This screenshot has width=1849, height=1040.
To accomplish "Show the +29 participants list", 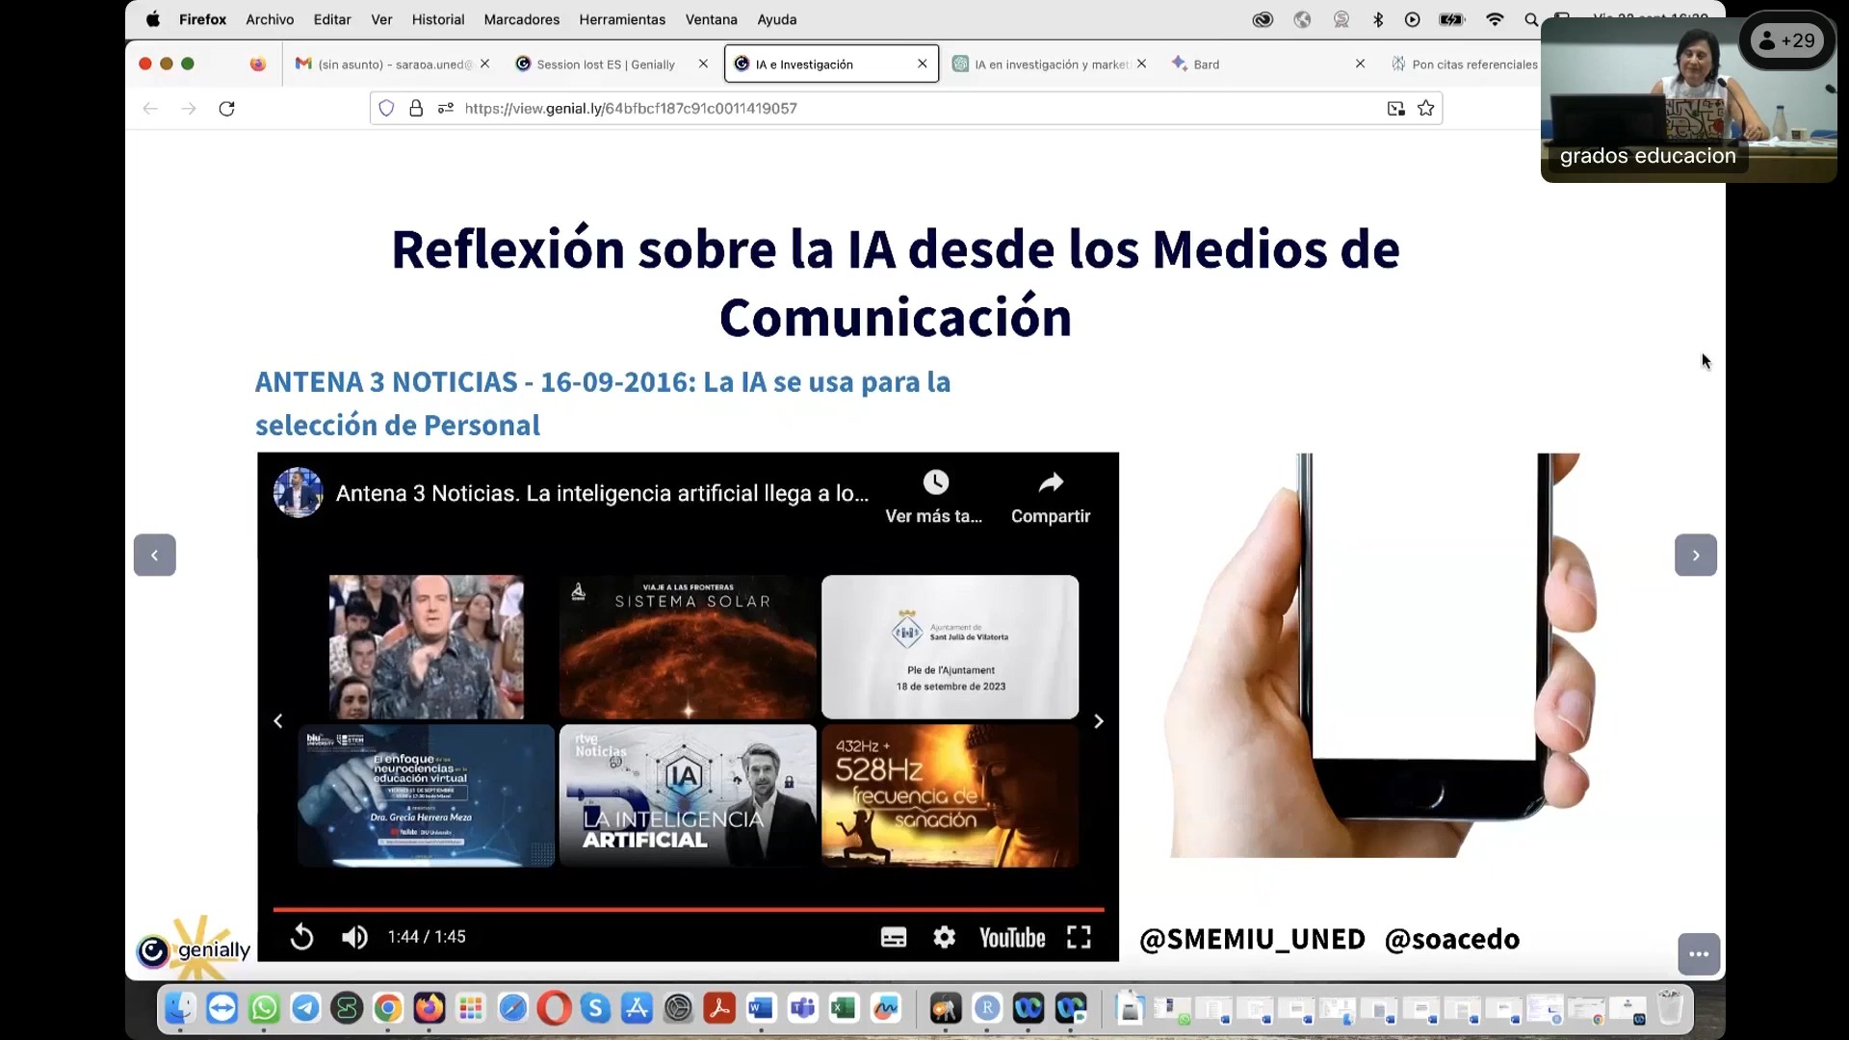I will click(1787, 40).
